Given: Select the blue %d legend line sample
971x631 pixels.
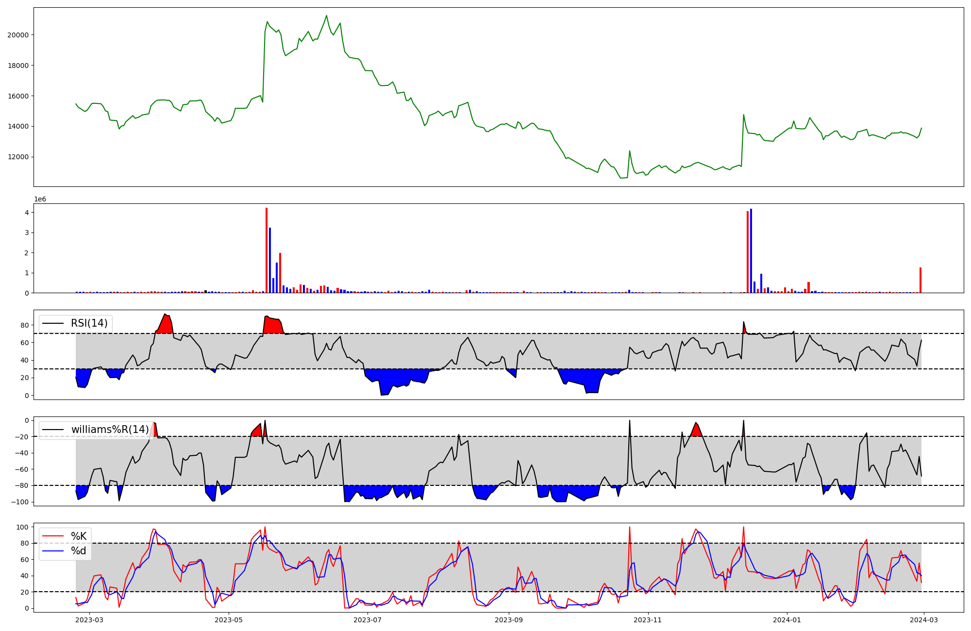Looking at the screenshot, I should [x=53, y=551].
